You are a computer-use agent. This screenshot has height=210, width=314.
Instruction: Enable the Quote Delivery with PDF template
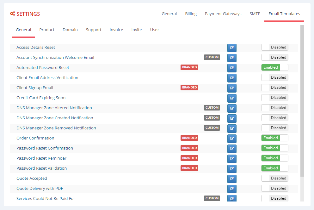coord(275,188)
